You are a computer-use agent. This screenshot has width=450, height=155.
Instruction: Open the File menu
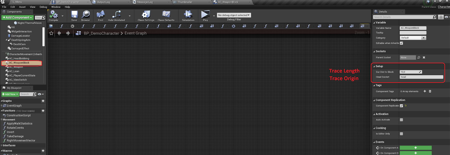coord(4,7)
